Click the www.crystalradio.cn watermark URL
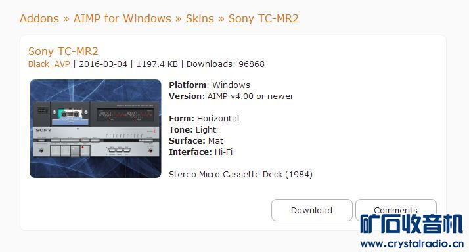The image size is (469, 252). click(412, 243)
